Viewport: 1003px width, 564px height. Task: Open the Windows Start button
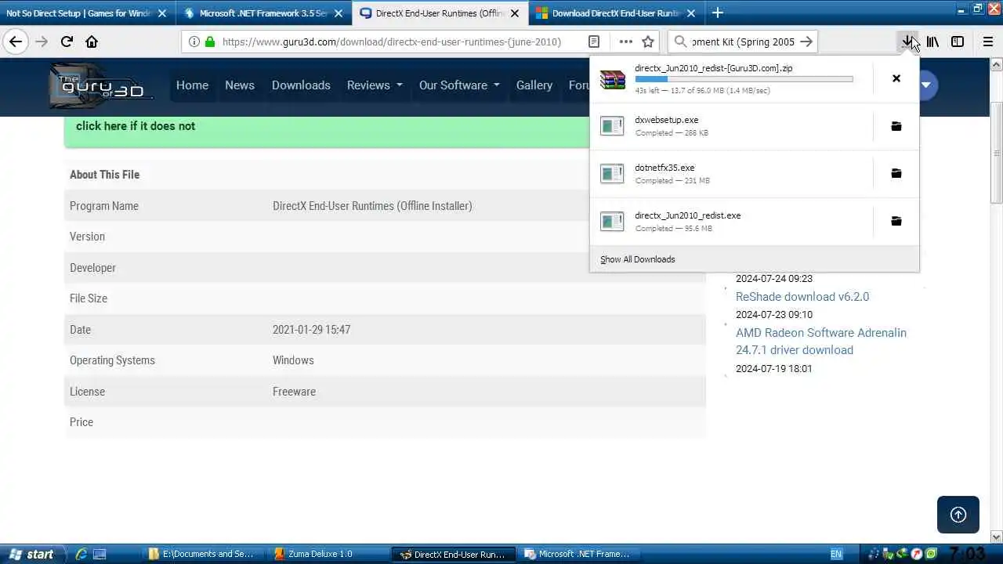coord(31,554)
